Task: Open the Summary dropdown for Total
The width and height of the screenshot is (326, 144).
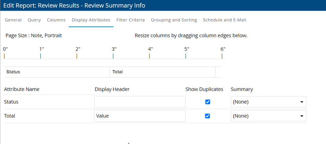Action: pyautogui.click(x=268, y=116)
